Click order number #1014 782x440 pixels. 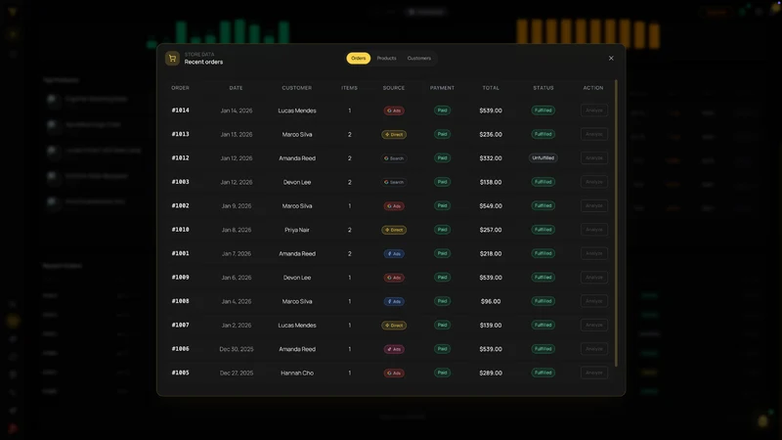point(181,110)
